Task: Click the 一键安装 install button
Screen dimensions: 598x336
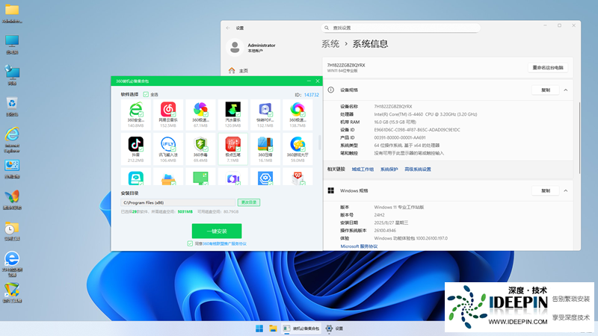Action: (x=217, y=231)
